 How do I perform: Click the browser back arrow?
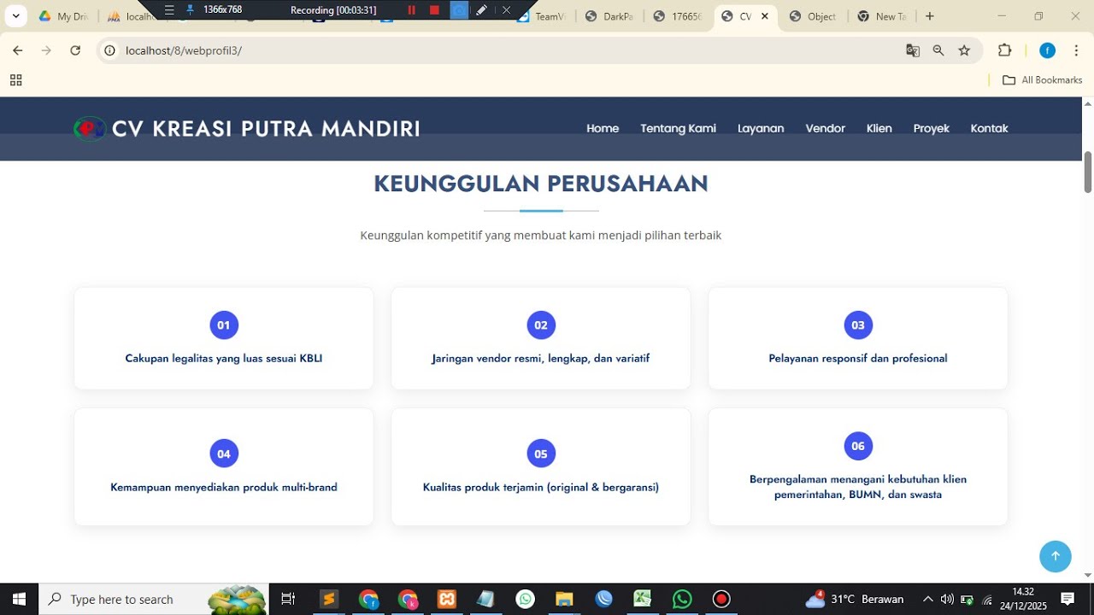(17, 50)
